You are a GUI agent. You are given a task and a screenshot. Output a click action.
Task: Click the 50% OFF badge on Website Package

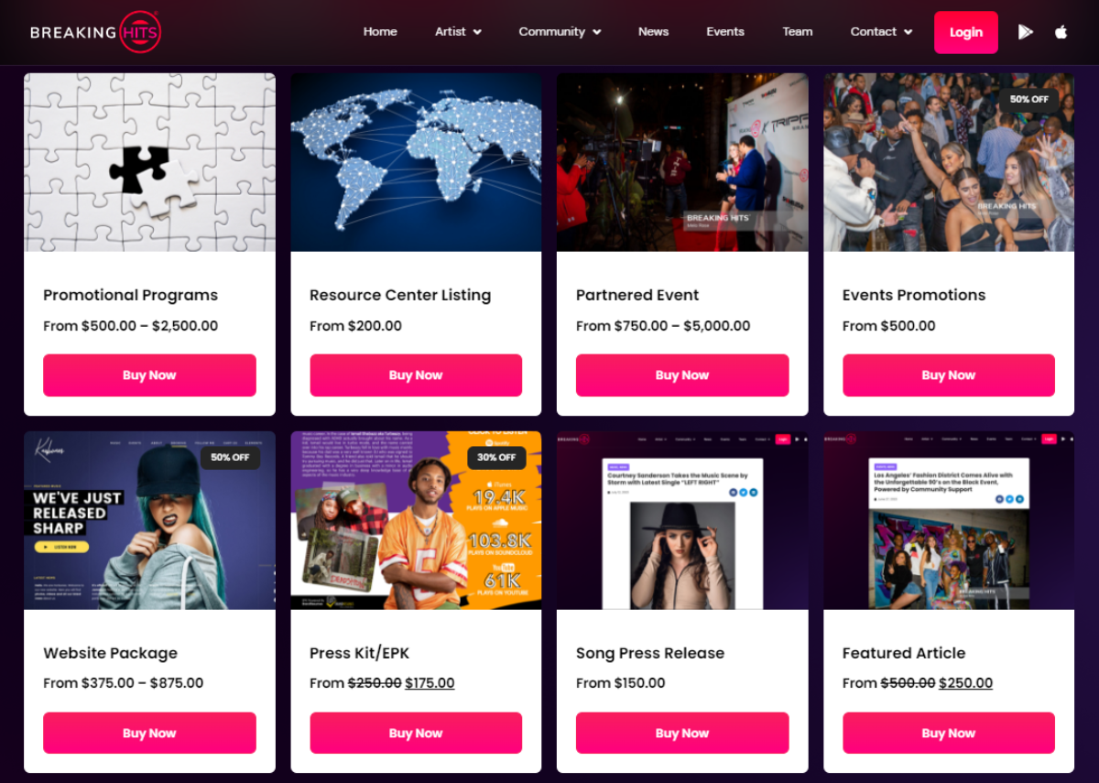[230, 457]
